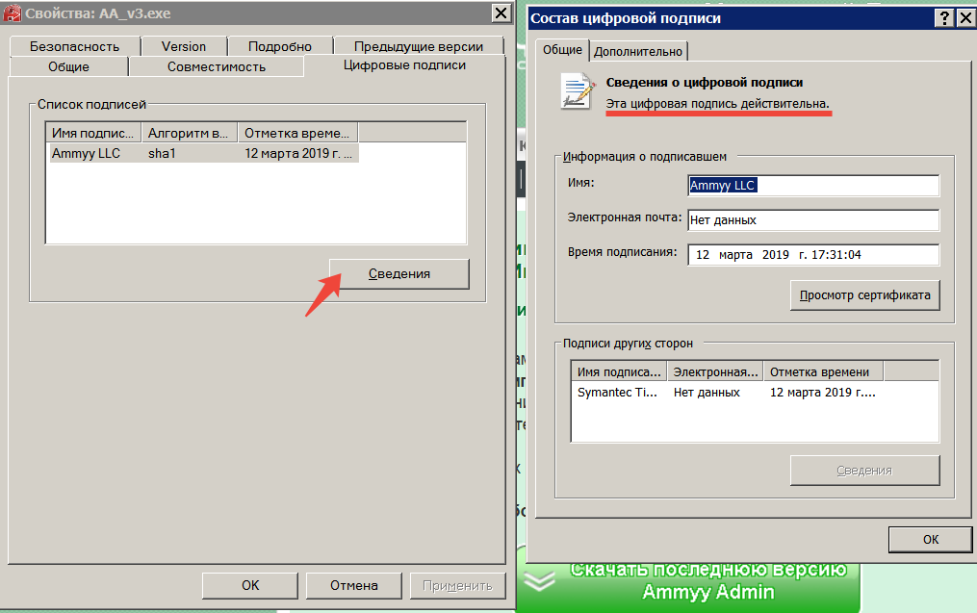Click the green download chevron icon
This screenshot has width=977, height=613.
click(539, 580)
